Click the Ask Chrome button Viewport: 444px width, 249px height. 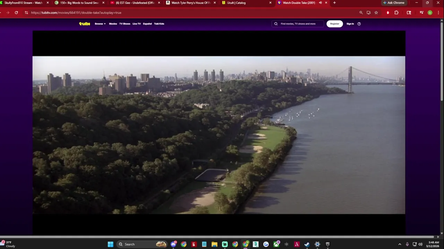coord(394,3)
